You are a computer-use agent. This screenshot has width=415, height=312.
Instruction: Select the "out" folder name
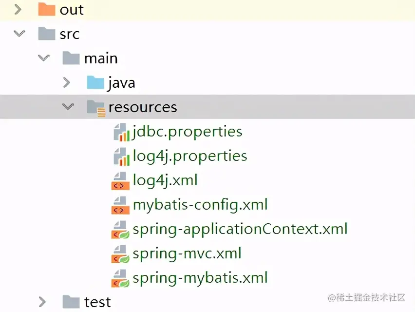(72, 10)
